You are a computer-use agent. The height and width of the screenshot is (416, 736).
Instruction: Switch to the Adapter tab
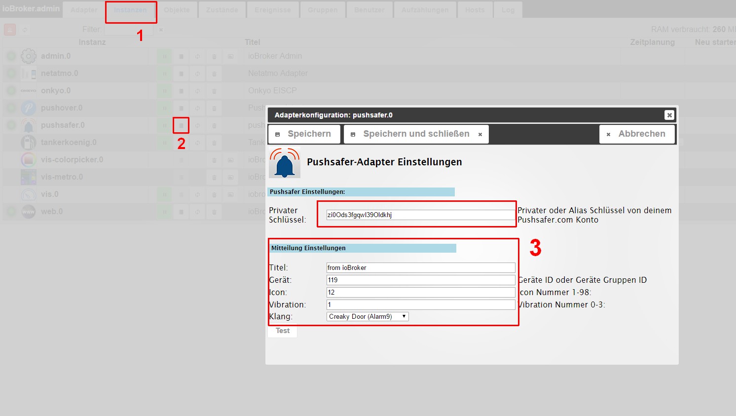[84, 10]
